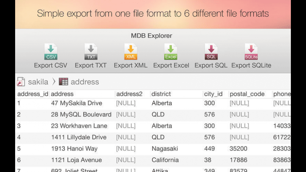Select address2 NULL in 1913 Hanoi Way row
306x172 pixels.
tap(126, 148)
